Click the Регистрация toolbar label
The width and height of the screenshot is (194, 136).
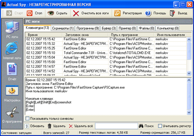click(x=132, y=13)
